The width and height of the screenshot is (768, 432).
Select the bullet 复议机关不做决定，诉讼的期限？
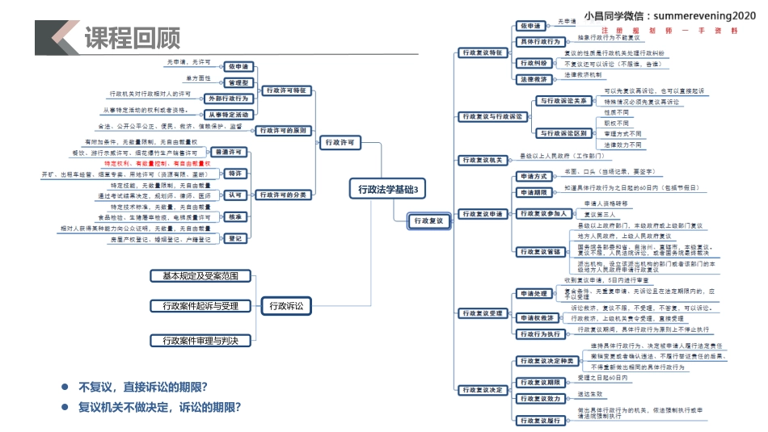159,407
